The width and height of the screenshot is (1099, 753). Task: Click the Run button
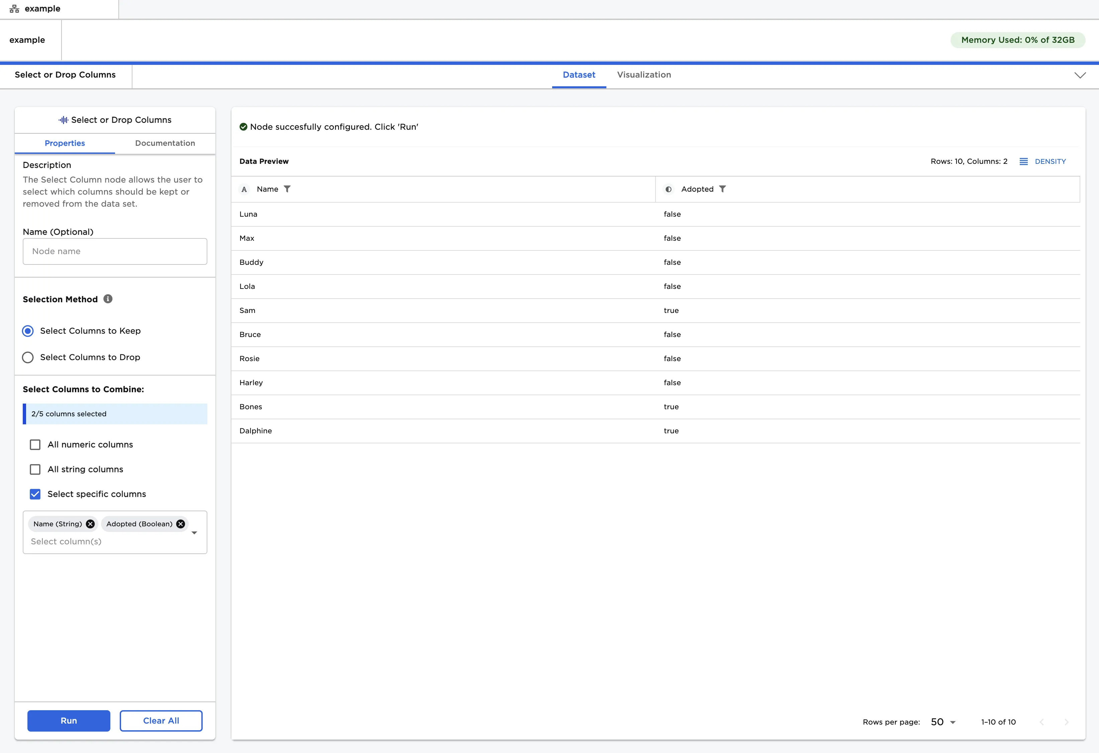click(x=68, y=720)
